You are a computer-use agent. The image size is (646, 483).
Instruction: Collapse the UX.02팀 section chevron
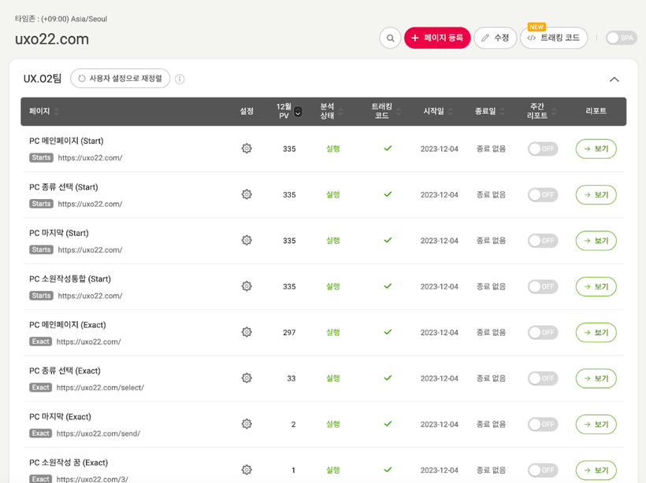[614, 79]
